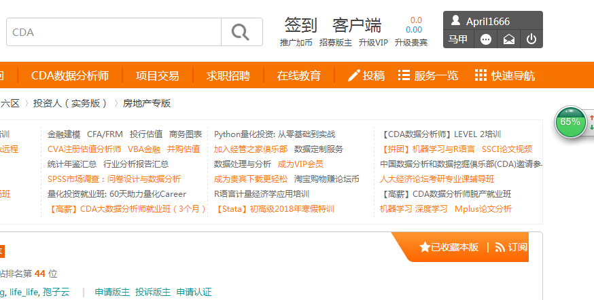
Task: Open the 淘宝购物赚论坛币 link
Action: (326, 179)
